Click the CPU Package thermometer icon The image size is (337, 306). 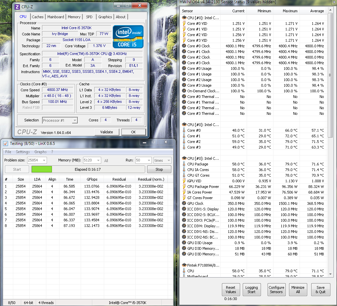(184, 164)
